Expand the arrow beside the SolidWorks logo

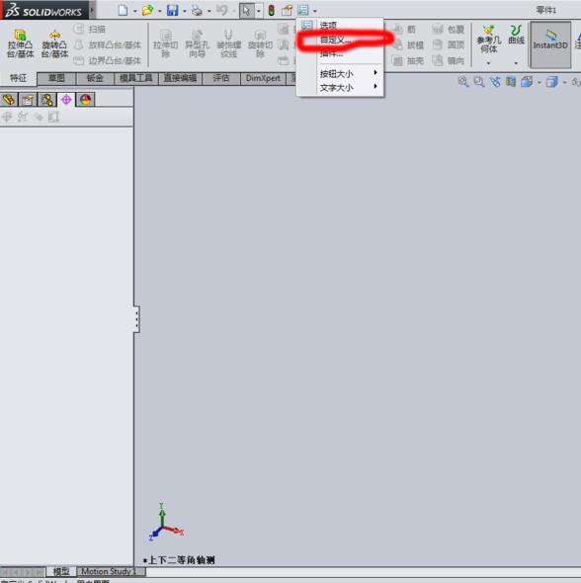(93, 10)
